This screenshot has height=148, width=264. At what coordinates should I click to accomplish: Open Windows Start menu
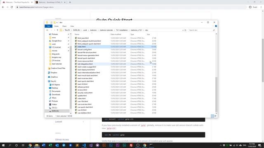[x=3, y=145]
